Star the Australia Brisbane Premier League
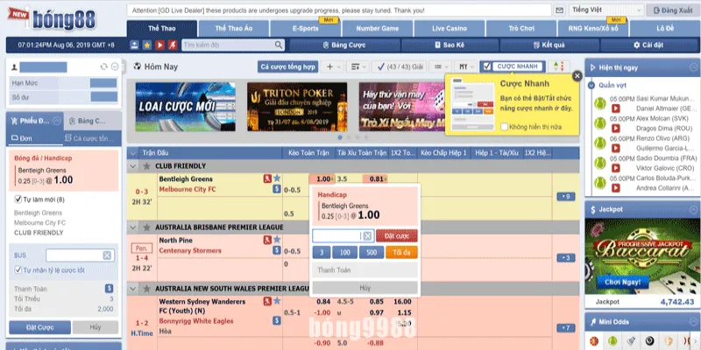 coord(146,227)
